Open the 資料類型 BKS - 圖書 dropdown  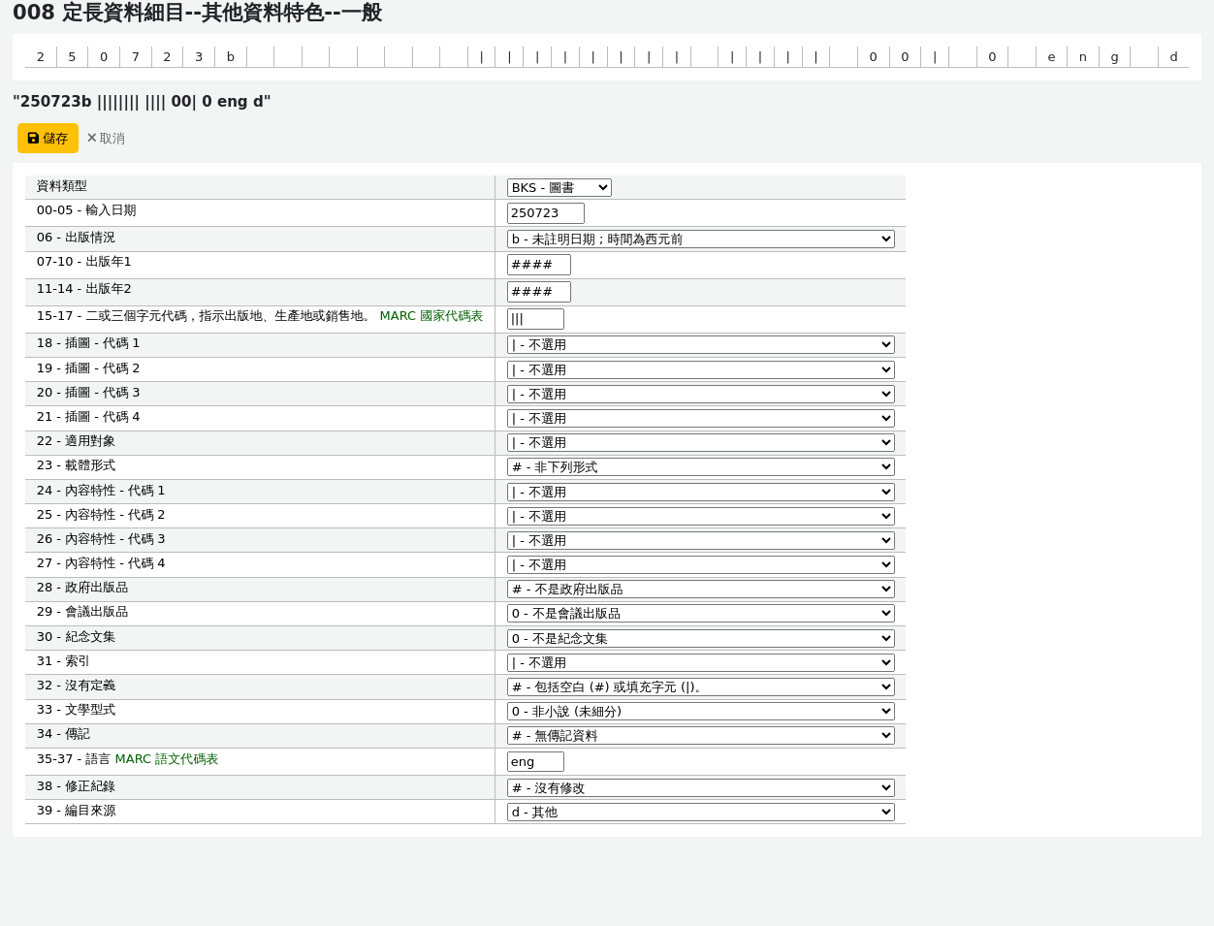click(x=559, y=187)
